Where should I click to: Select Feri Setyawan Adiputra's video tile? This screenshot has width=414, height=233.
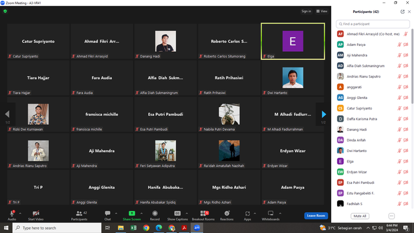point(166,151)
